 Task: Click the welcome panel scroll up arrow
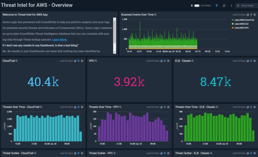point(114,19)
